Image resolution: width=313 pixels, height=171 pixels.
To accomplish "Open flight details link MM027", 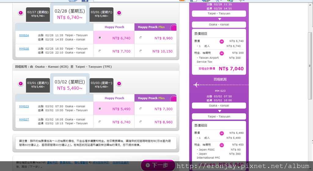I will [x=24, y=120].
